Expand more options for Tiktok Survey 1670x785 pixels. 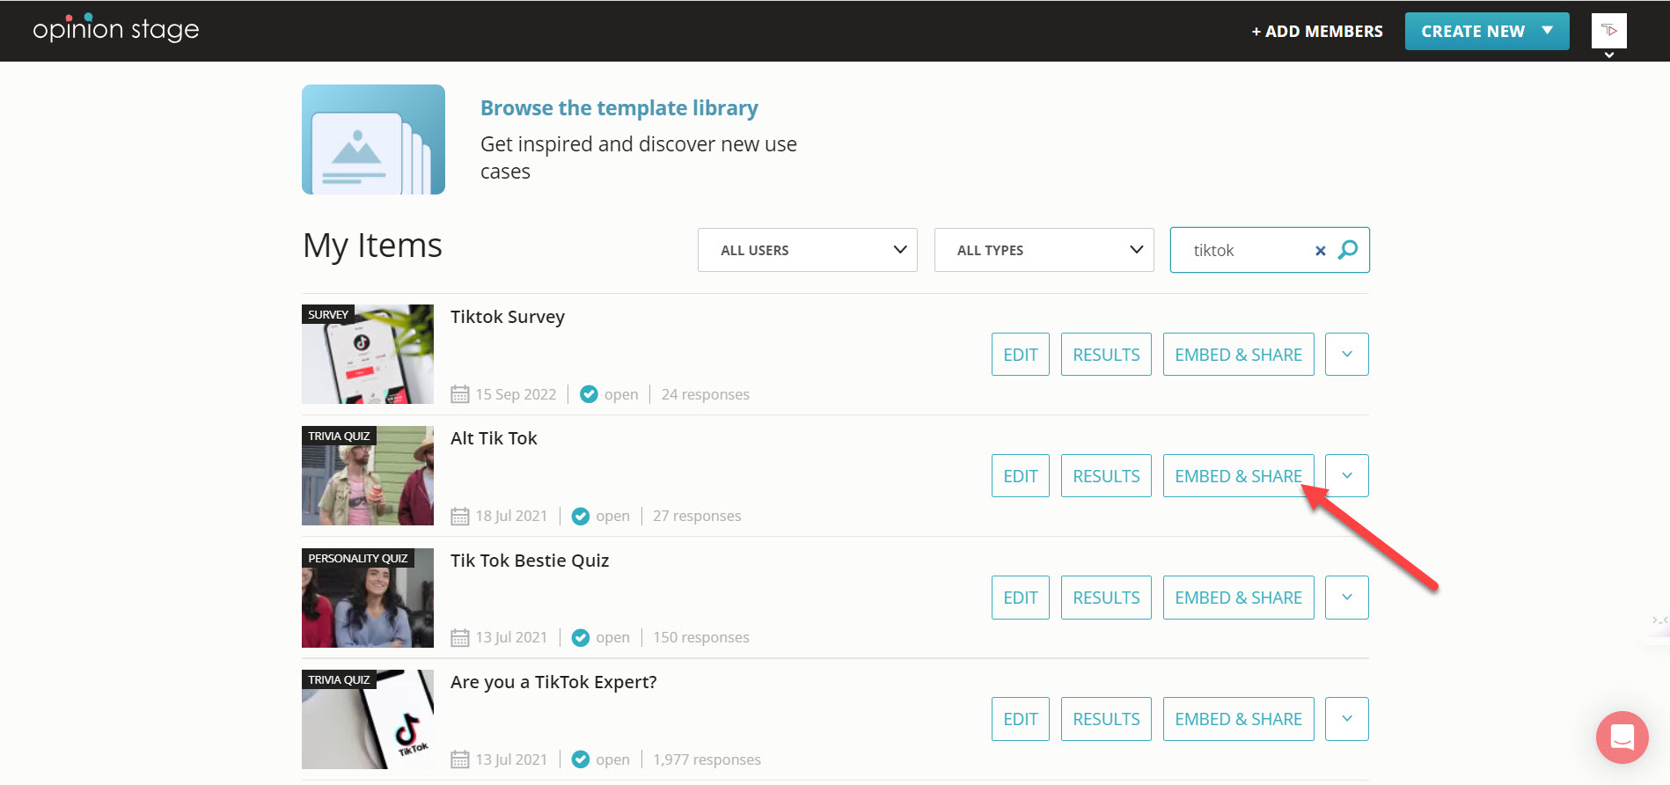[x=1346, y=354]
